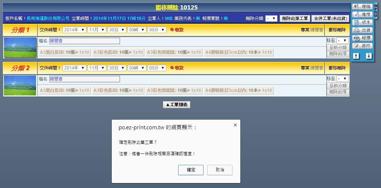The height and width of the screenshot is (188, 381).
Task: Click the 合併工單(未出貨) button
Action: point(330,19)
